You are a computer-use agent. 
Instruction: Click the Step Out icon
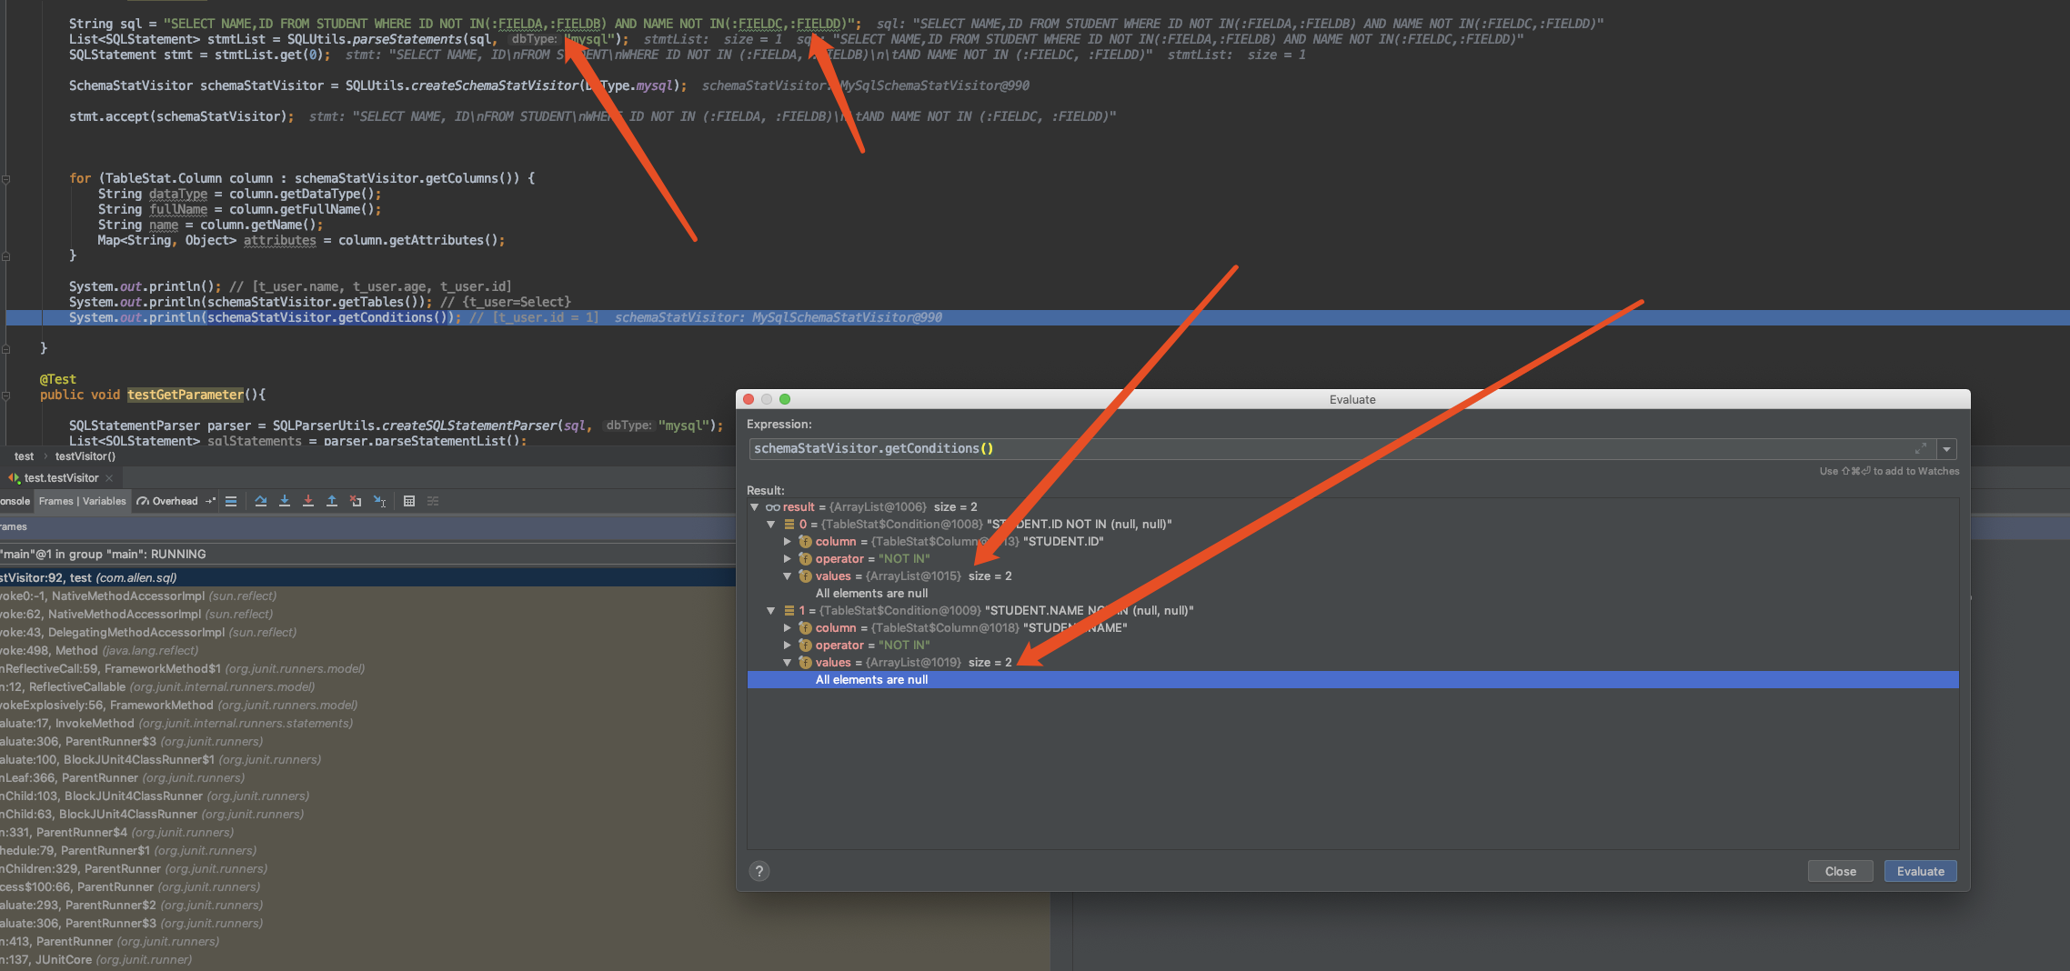click(332, 501)
